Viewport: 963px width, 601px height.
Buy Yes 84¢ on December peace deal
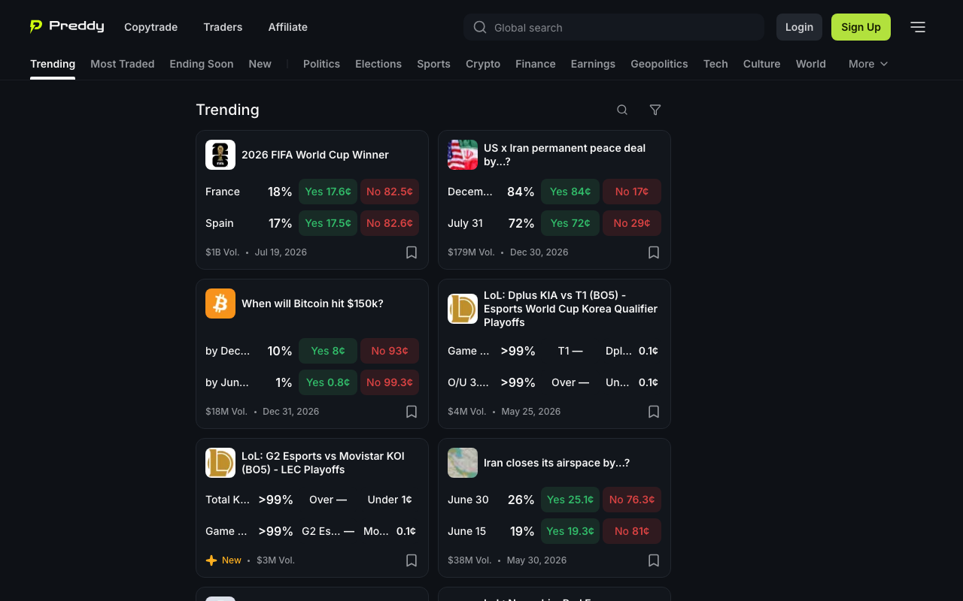570,192
